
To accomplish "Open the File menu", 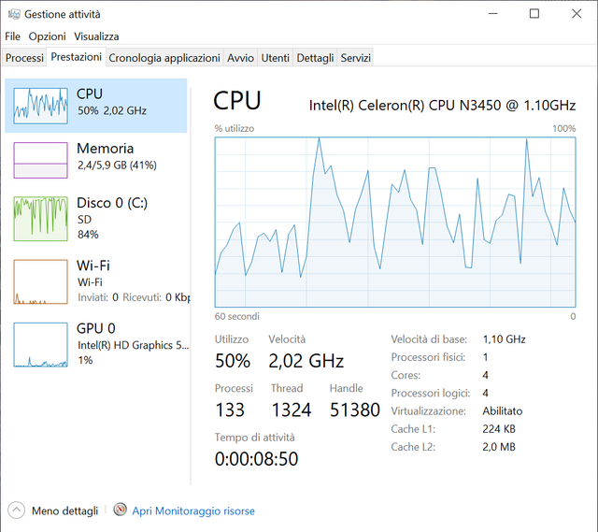I will 12,36.
